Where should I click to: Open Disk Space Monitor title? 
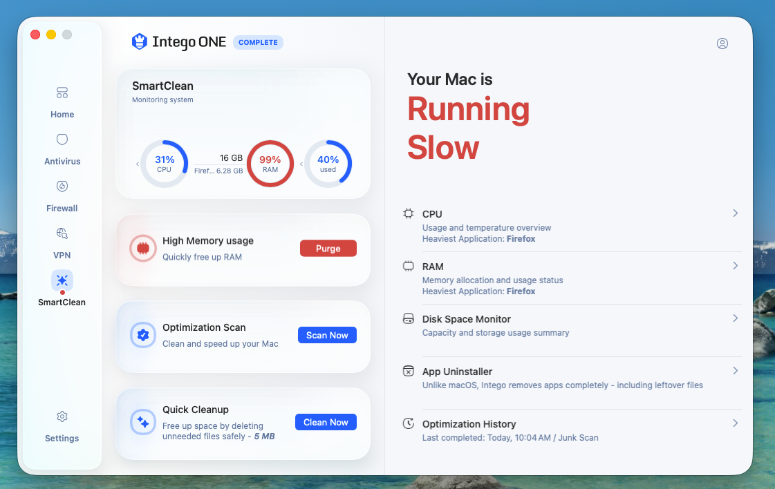click(466, 319)
